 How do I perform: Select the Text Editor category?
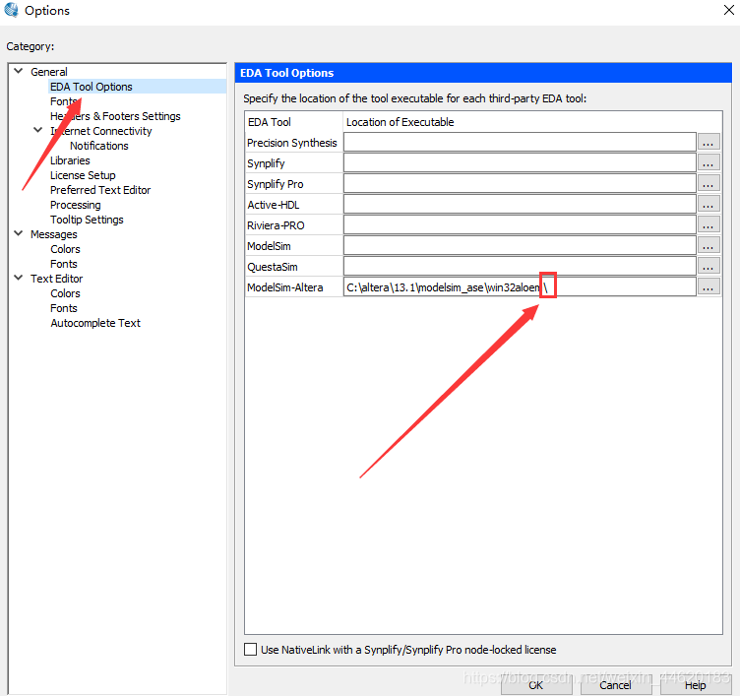(57, 279)
